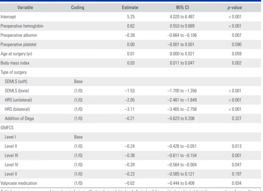Select the interval 0.011 to 0.047
Screen dimensions: 263x191
(182, 63)
